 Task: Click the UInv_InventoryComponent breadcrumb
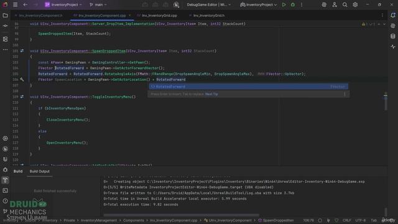click(228, 220)
